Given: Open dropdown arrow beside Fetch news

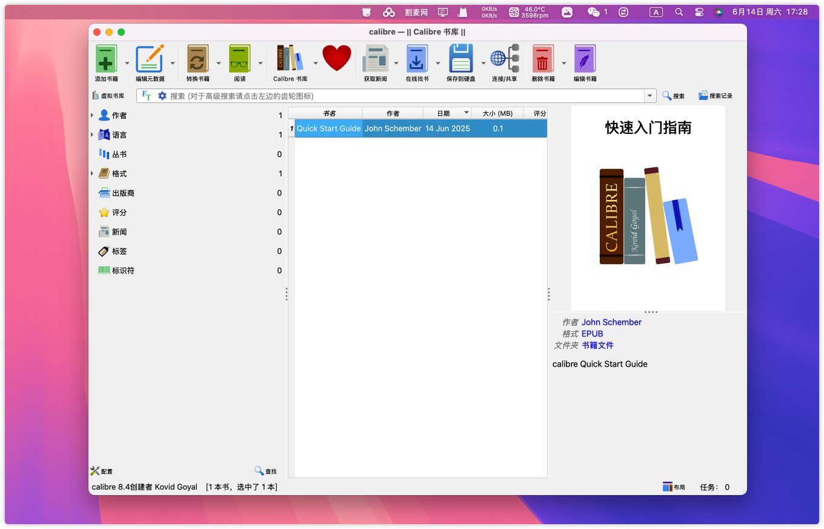Looking at the screenshot, I should click(x=396, y=62).
